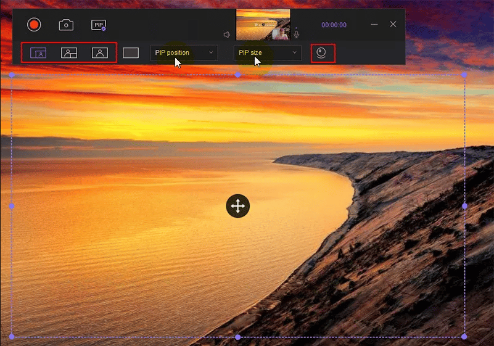Viewport: 494px width, 346px height.
Task: Click the right-middle handle of the capture region
Action: tap(464, 206)
